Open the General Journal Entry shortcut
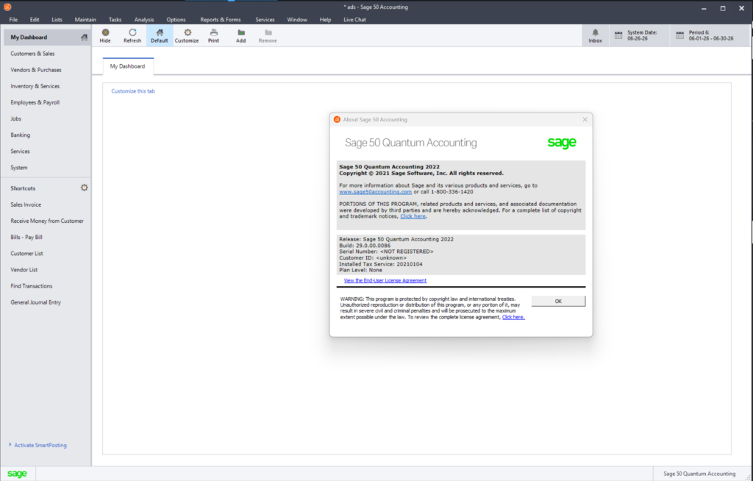This screenshot has height=481, width=753. 36,303
